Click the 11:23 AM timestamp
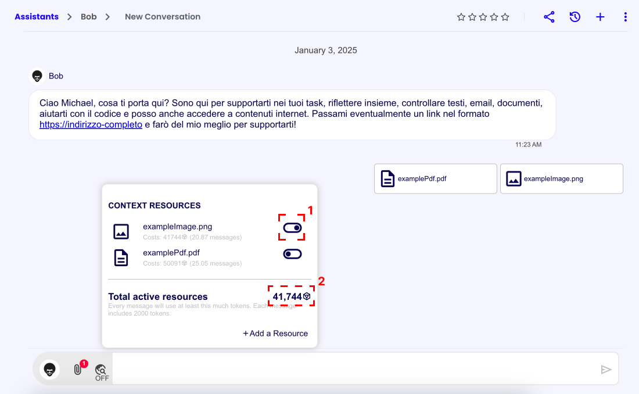639x394 pixels. (x=528, y=144)
